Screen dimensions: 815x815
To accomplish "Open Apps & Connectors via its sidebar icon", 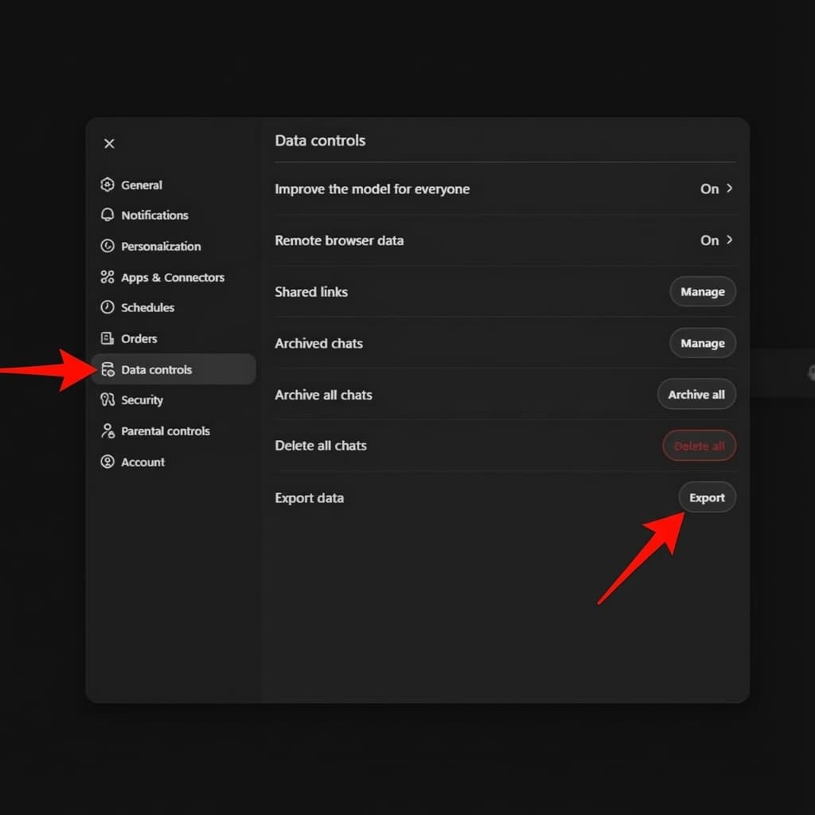I will 108,277.
